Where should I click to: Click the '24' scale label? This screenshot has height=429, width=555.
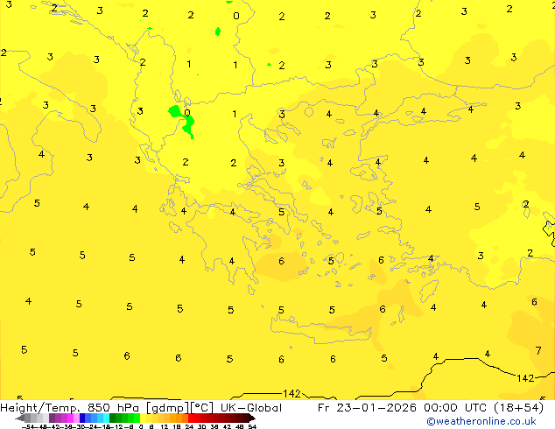[189, 426]
